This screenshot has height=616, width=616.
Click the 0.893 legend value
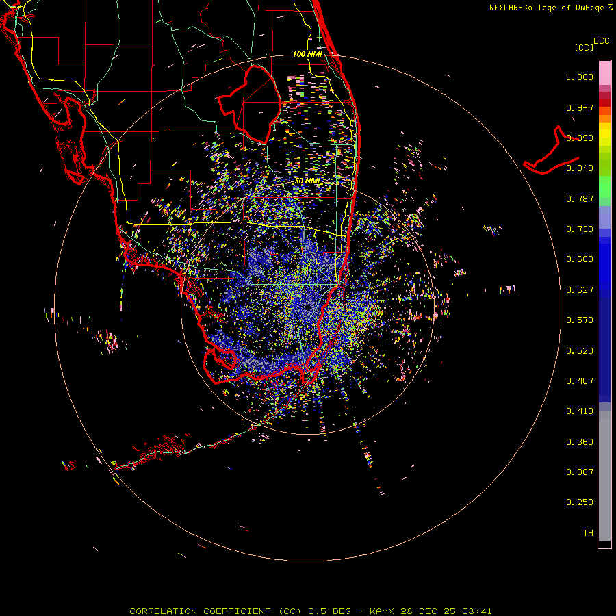580,138
